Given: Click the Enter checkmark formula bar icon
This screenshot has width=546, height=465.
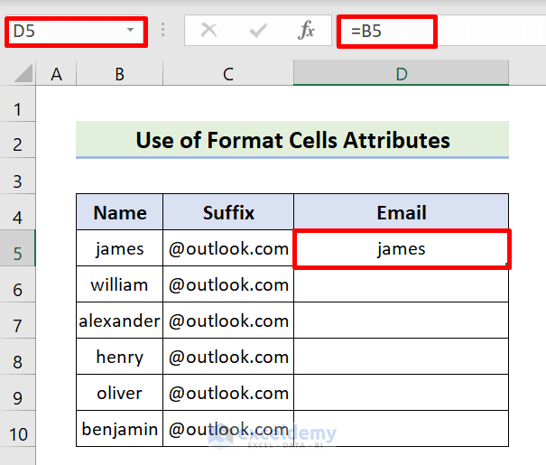Looking at the screenshot, I should click(259, 31).
